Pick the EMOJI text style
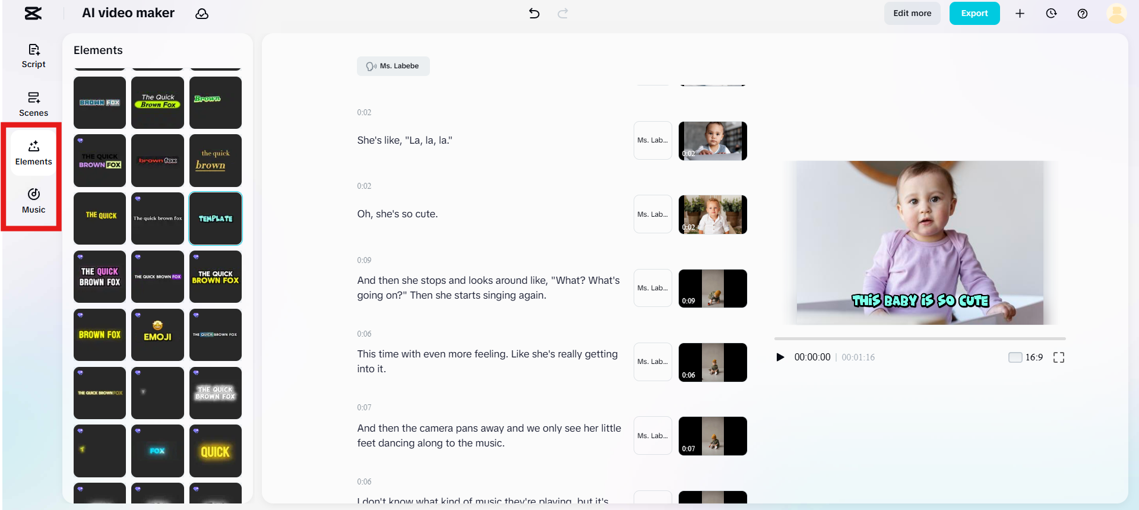This screenshot has height=510, width=1139. click(x=157, y=335)
